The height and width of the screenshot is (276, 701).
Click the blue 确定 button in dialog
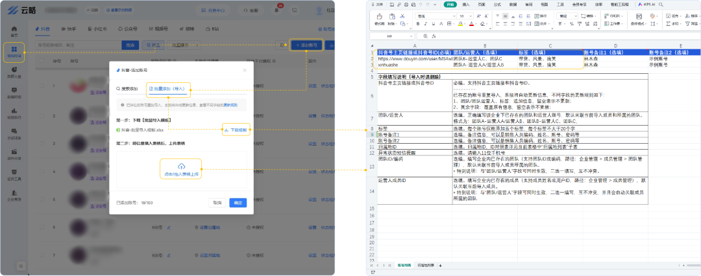click(x=238, y=203)
